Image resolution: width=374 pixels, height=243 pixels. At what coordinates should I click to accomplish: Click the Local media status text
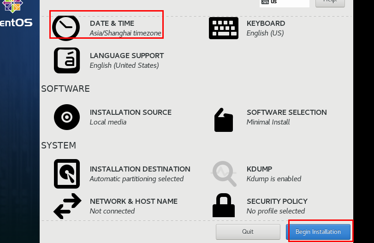pyautogui.click(x=108, y=122)
